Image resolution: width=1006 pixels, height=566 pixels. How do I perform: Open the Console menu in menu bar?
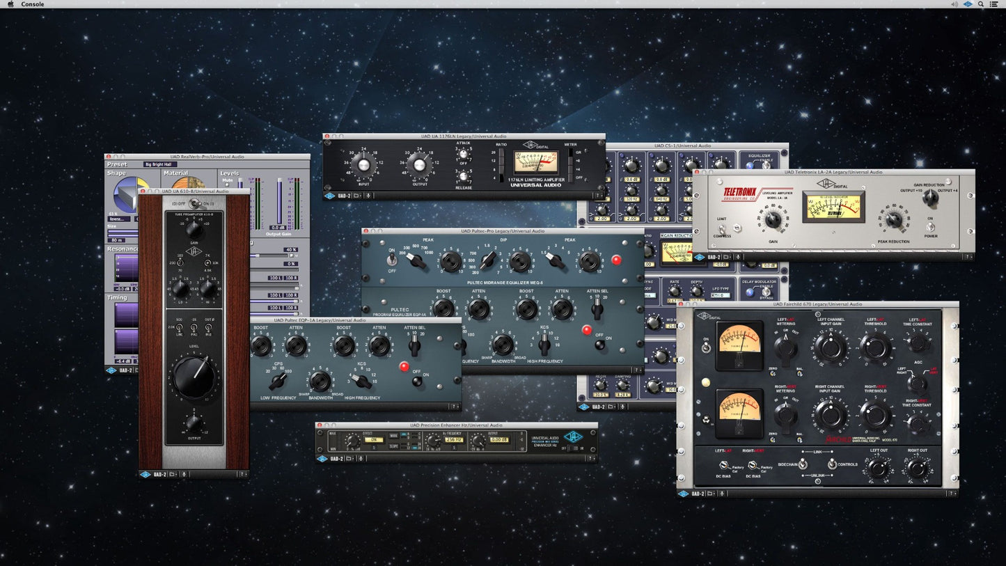[x=33, y=4]
